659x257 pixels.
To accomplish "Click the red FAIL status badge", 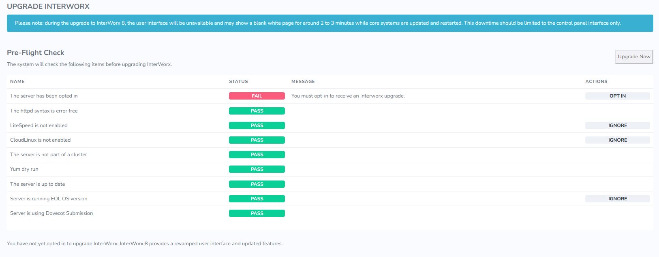I will coord(257,96).
